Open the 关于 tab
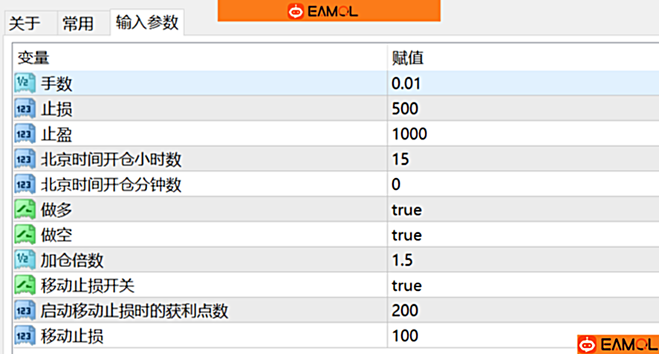This screenshot has height=354, width=659. 25,24
